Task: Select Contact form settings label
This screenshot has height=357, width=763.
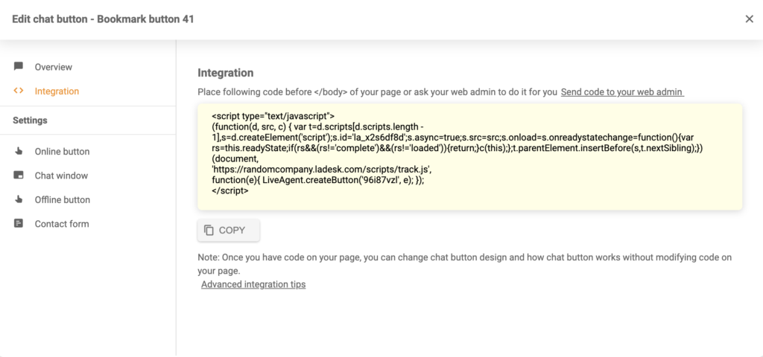Action: [x=60, y=224]
